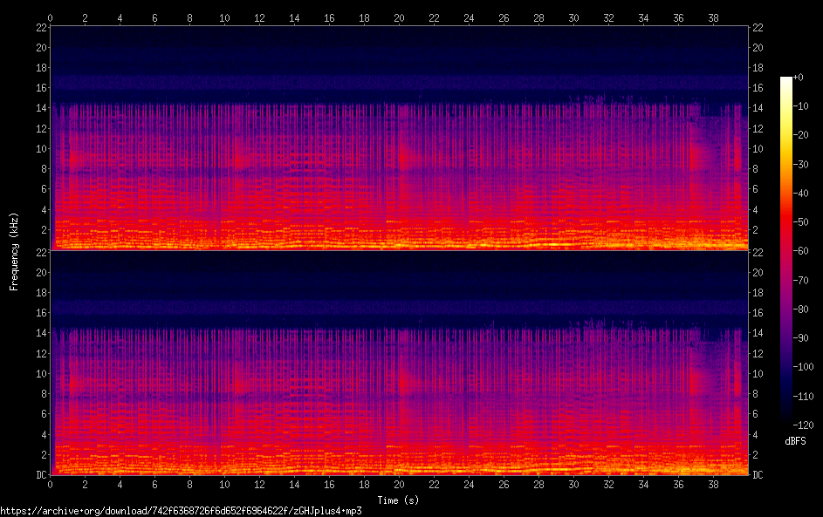Screen dimensions: 823x517
Task: Click tick "36" on the bottom time axis
Action: [x=678, y=485]
